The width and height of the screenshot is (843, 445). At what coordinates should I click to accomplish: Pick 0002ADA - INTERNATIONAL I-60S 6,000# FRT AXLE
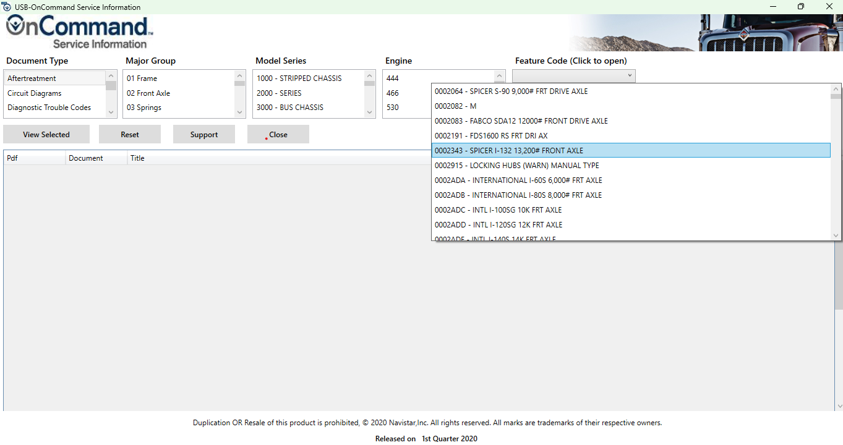631,180
